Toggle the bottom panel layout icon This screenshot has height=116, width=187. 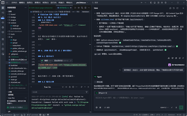(155, 3)
